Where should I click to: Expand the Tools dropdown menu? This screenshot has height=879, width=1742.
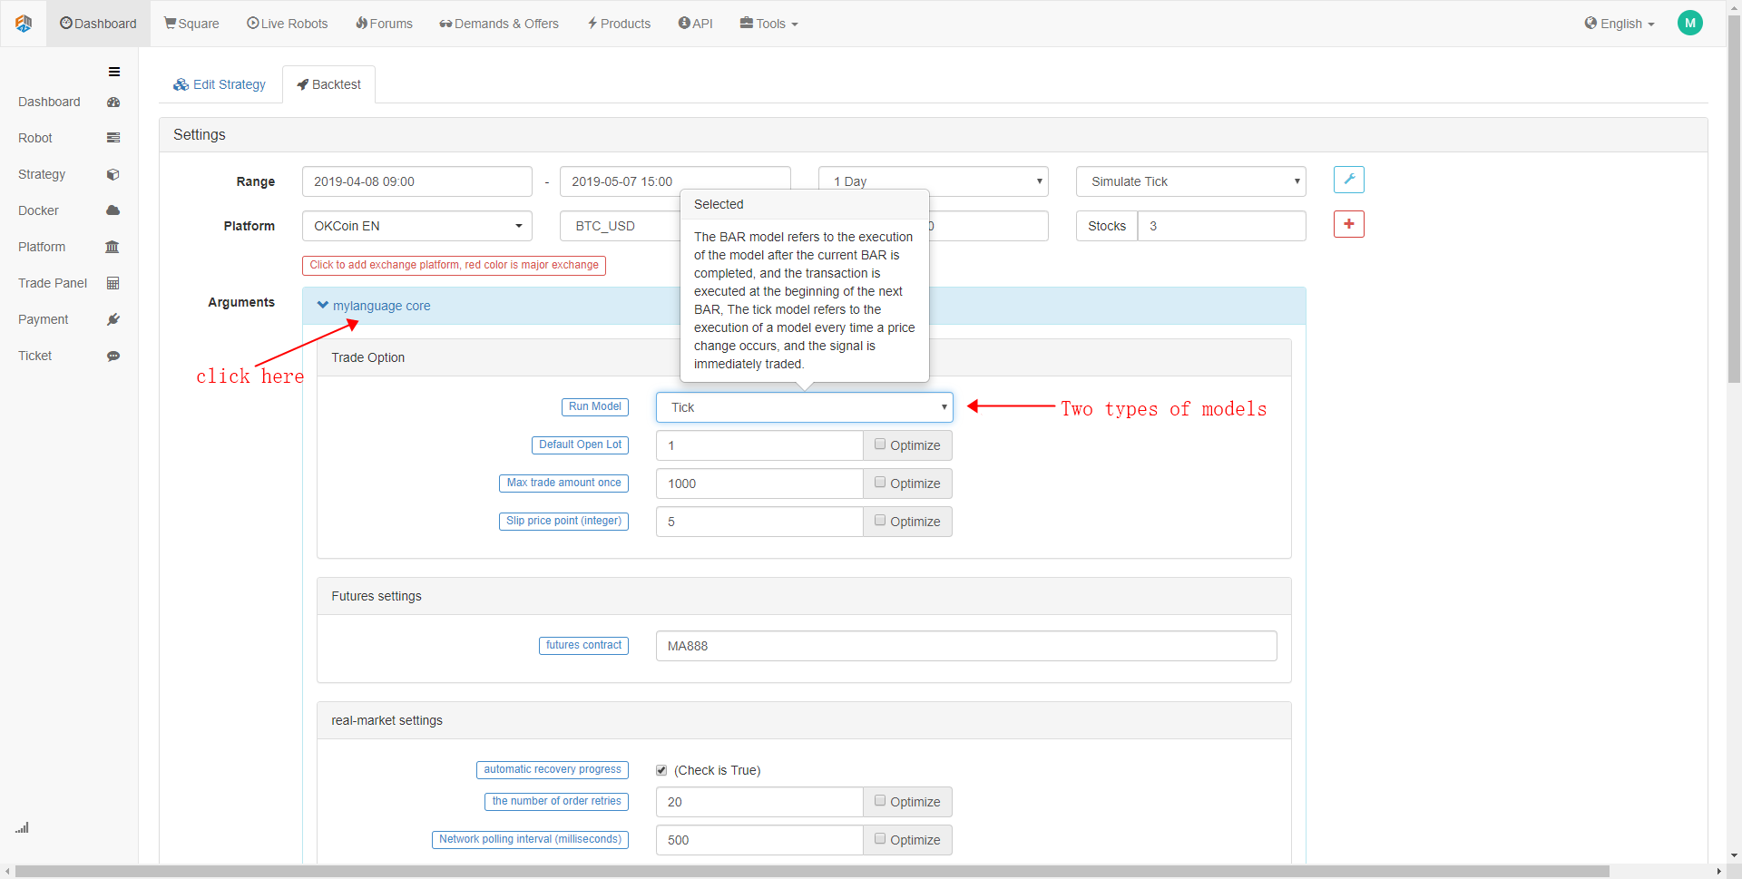click(x=769, y=24)
